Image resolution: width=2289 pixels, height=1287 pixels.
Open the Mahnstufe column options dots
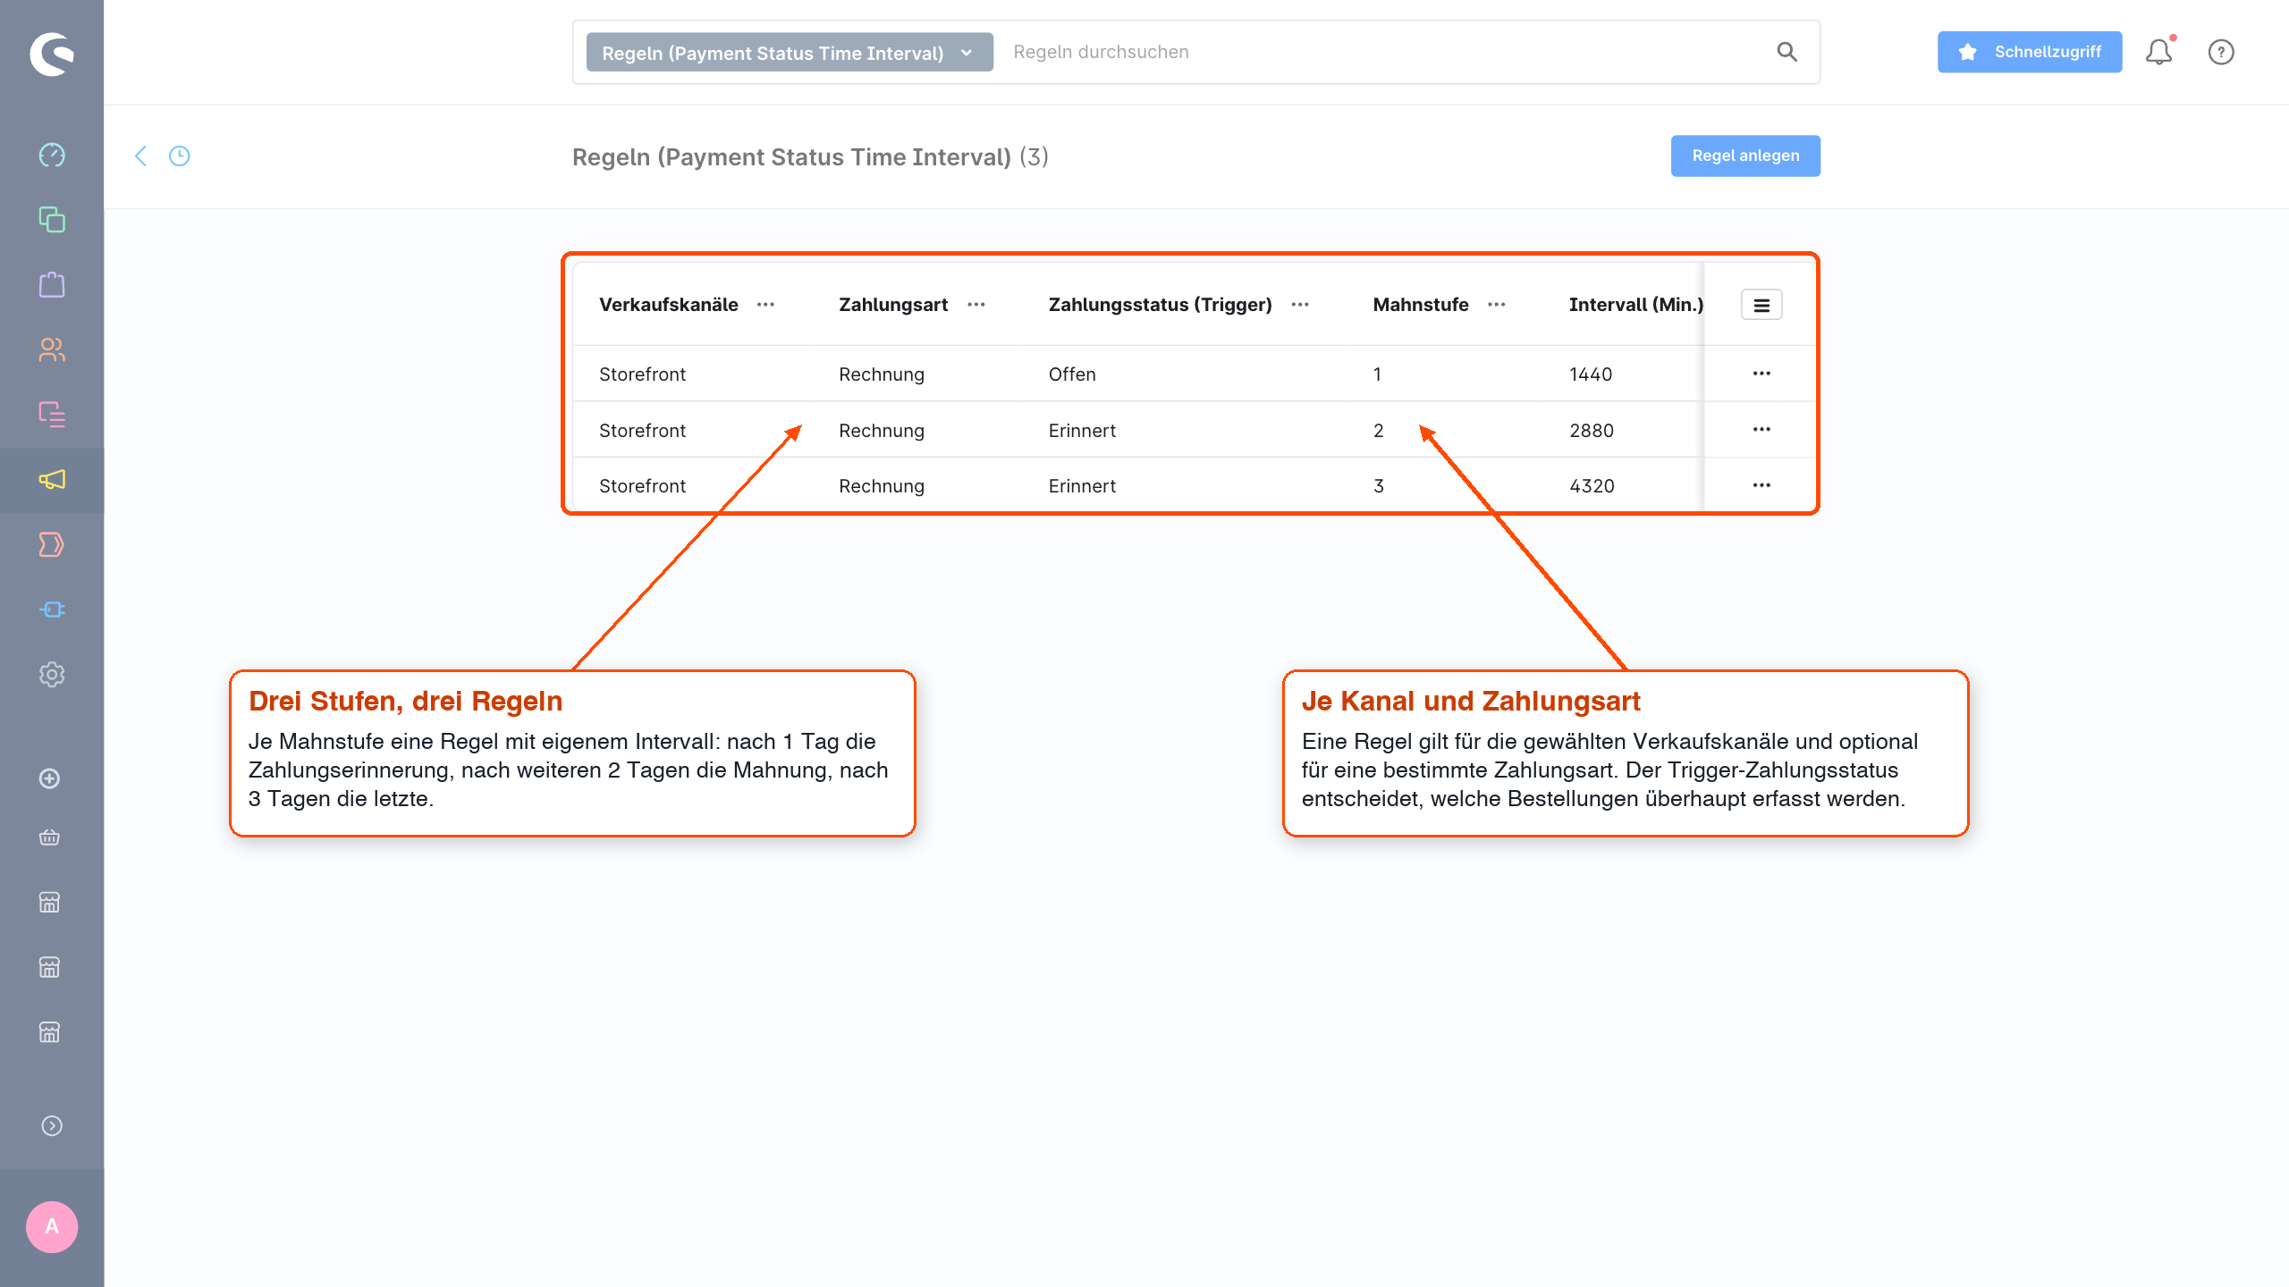(x=1497, y=305)
